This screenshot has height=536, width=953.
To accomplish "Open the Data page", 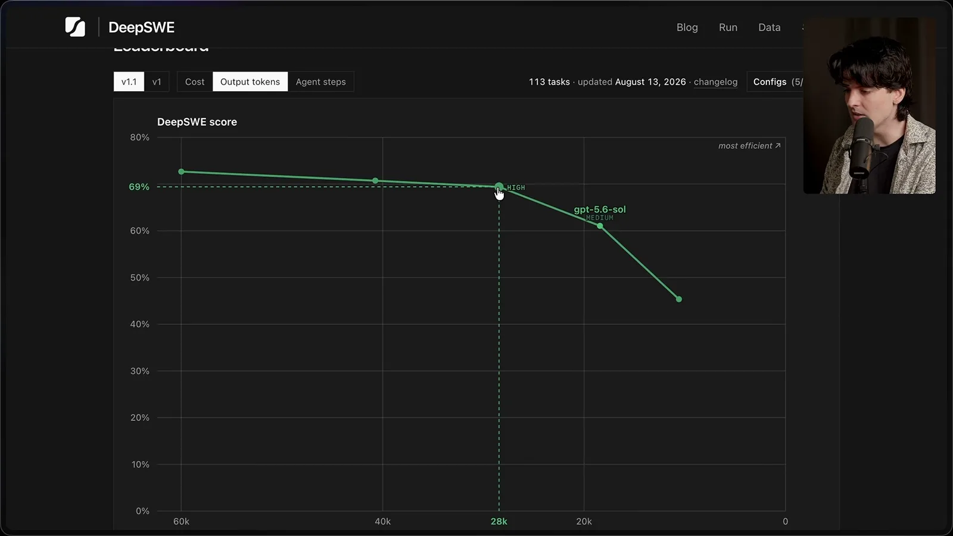I will (x=769, y=27).
